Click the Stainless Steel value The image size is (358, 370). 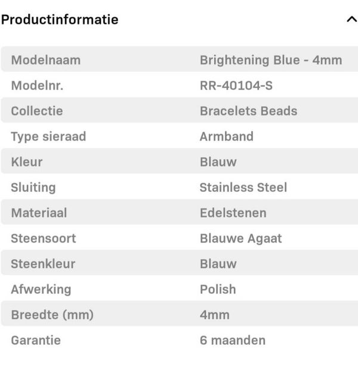[x=243, y=187]
